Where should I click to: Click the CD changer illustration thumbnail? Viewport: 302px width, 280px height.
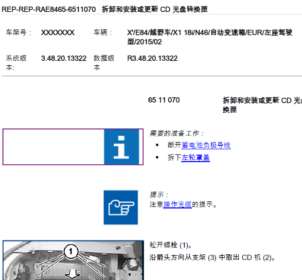tap(73, 260)
